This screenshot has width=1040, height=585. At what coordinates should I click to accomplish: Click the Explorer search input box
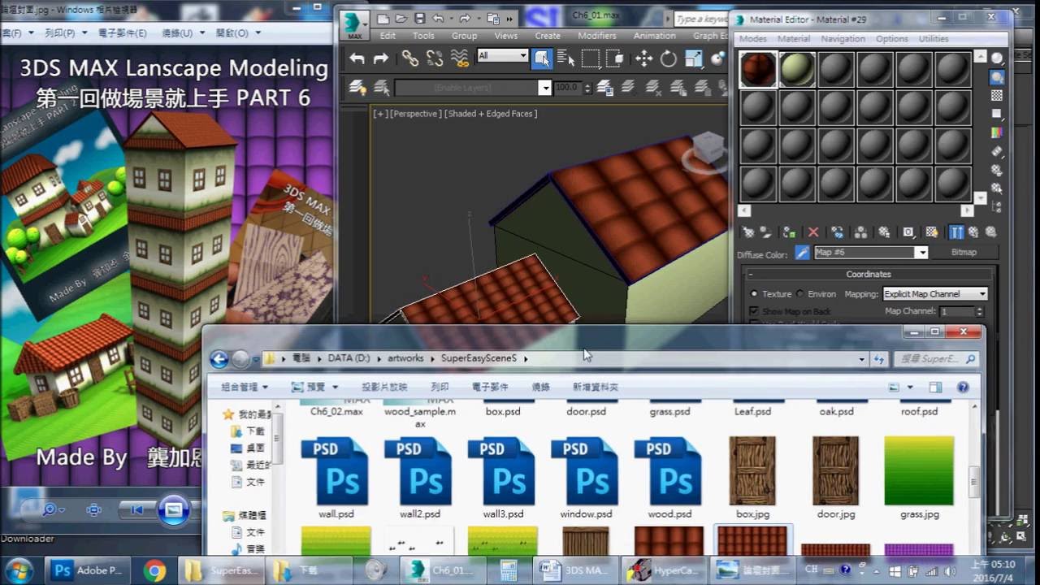tap(937, 358)
